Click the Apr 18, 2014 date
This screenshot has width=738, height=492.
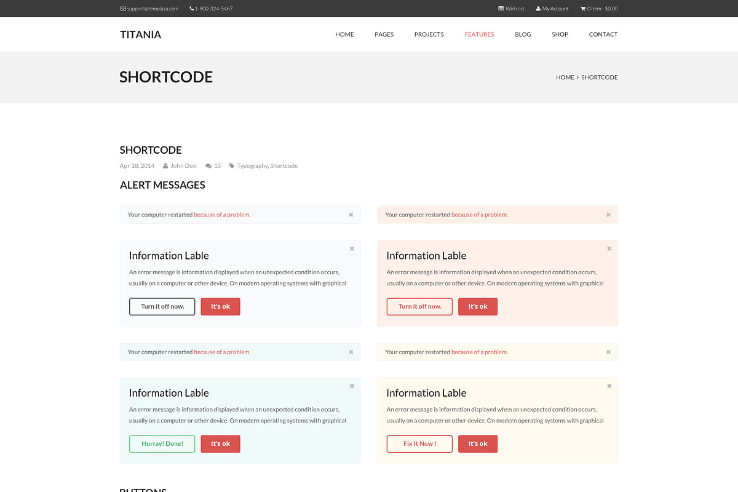[x=137, y=166]
